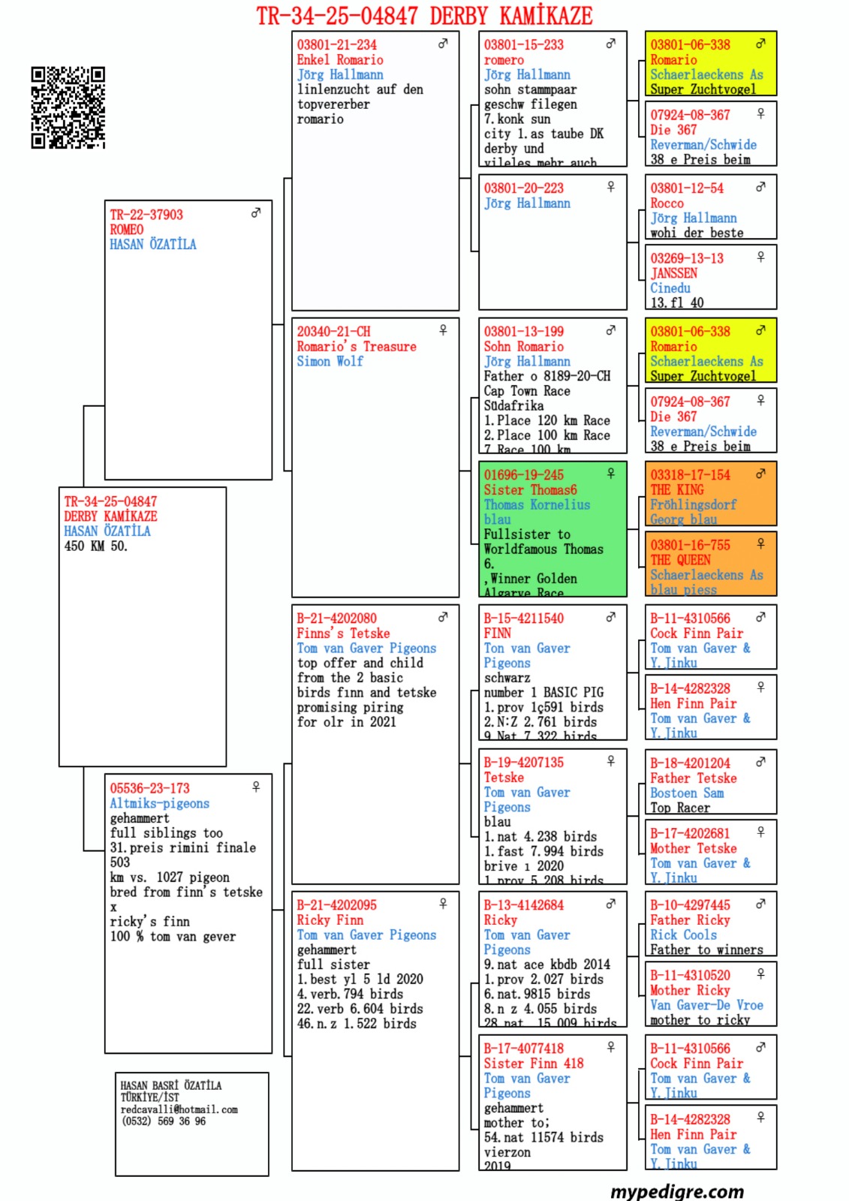Screen dimensions: 849x1201
Task: Click the red title TR-34-25-04847 DERBY KAMİKAZE
Action: point(424,15)
